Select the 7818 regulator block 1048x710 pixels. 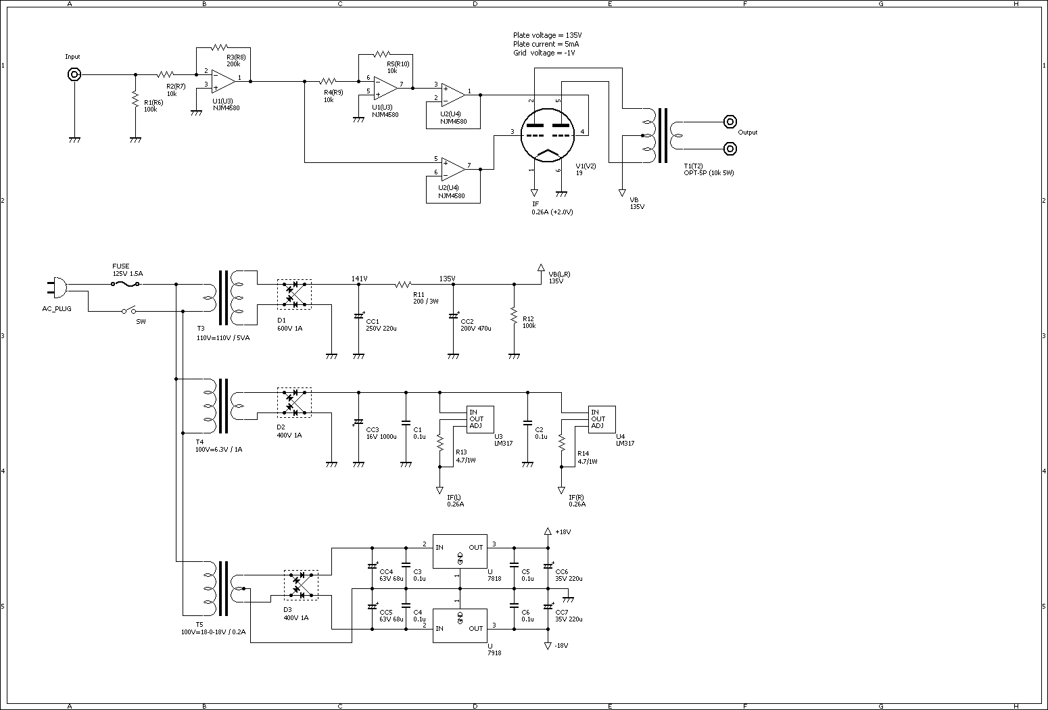tap(460, 552)
